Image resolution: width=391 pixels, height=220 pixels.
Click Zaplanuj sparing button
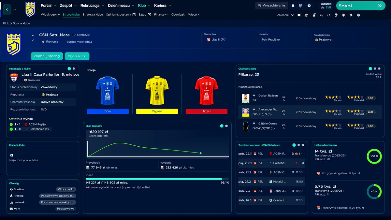(47, 56)
